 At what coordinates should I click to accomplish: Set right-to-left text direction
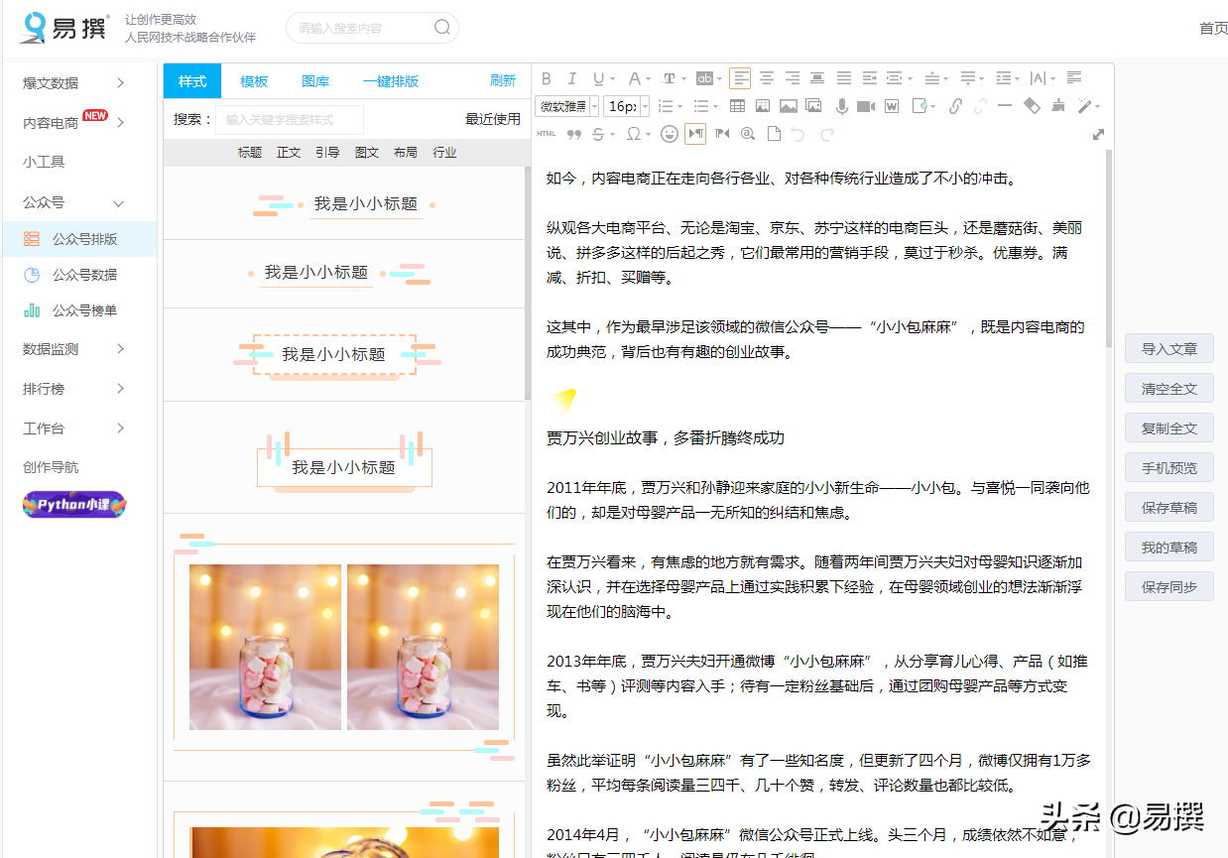click(x=722, y=134)
